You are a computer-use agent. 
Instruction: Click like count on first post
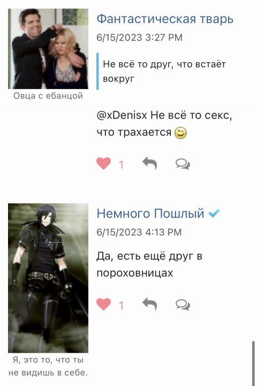[x=121, y=165]
